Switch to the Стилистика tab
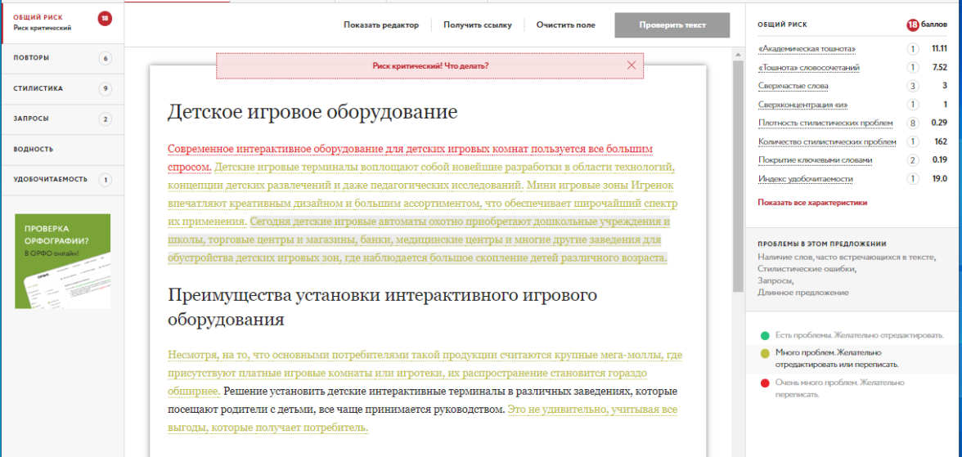 [x=38, y=88]
